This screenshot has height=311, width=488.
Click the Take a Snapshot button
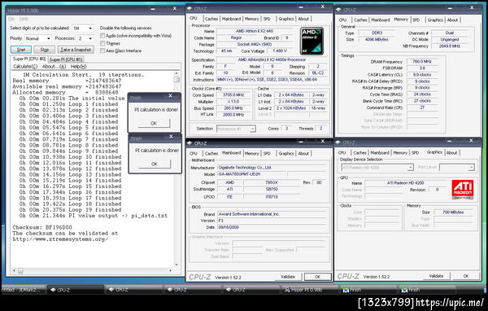[x=76, y=50]
